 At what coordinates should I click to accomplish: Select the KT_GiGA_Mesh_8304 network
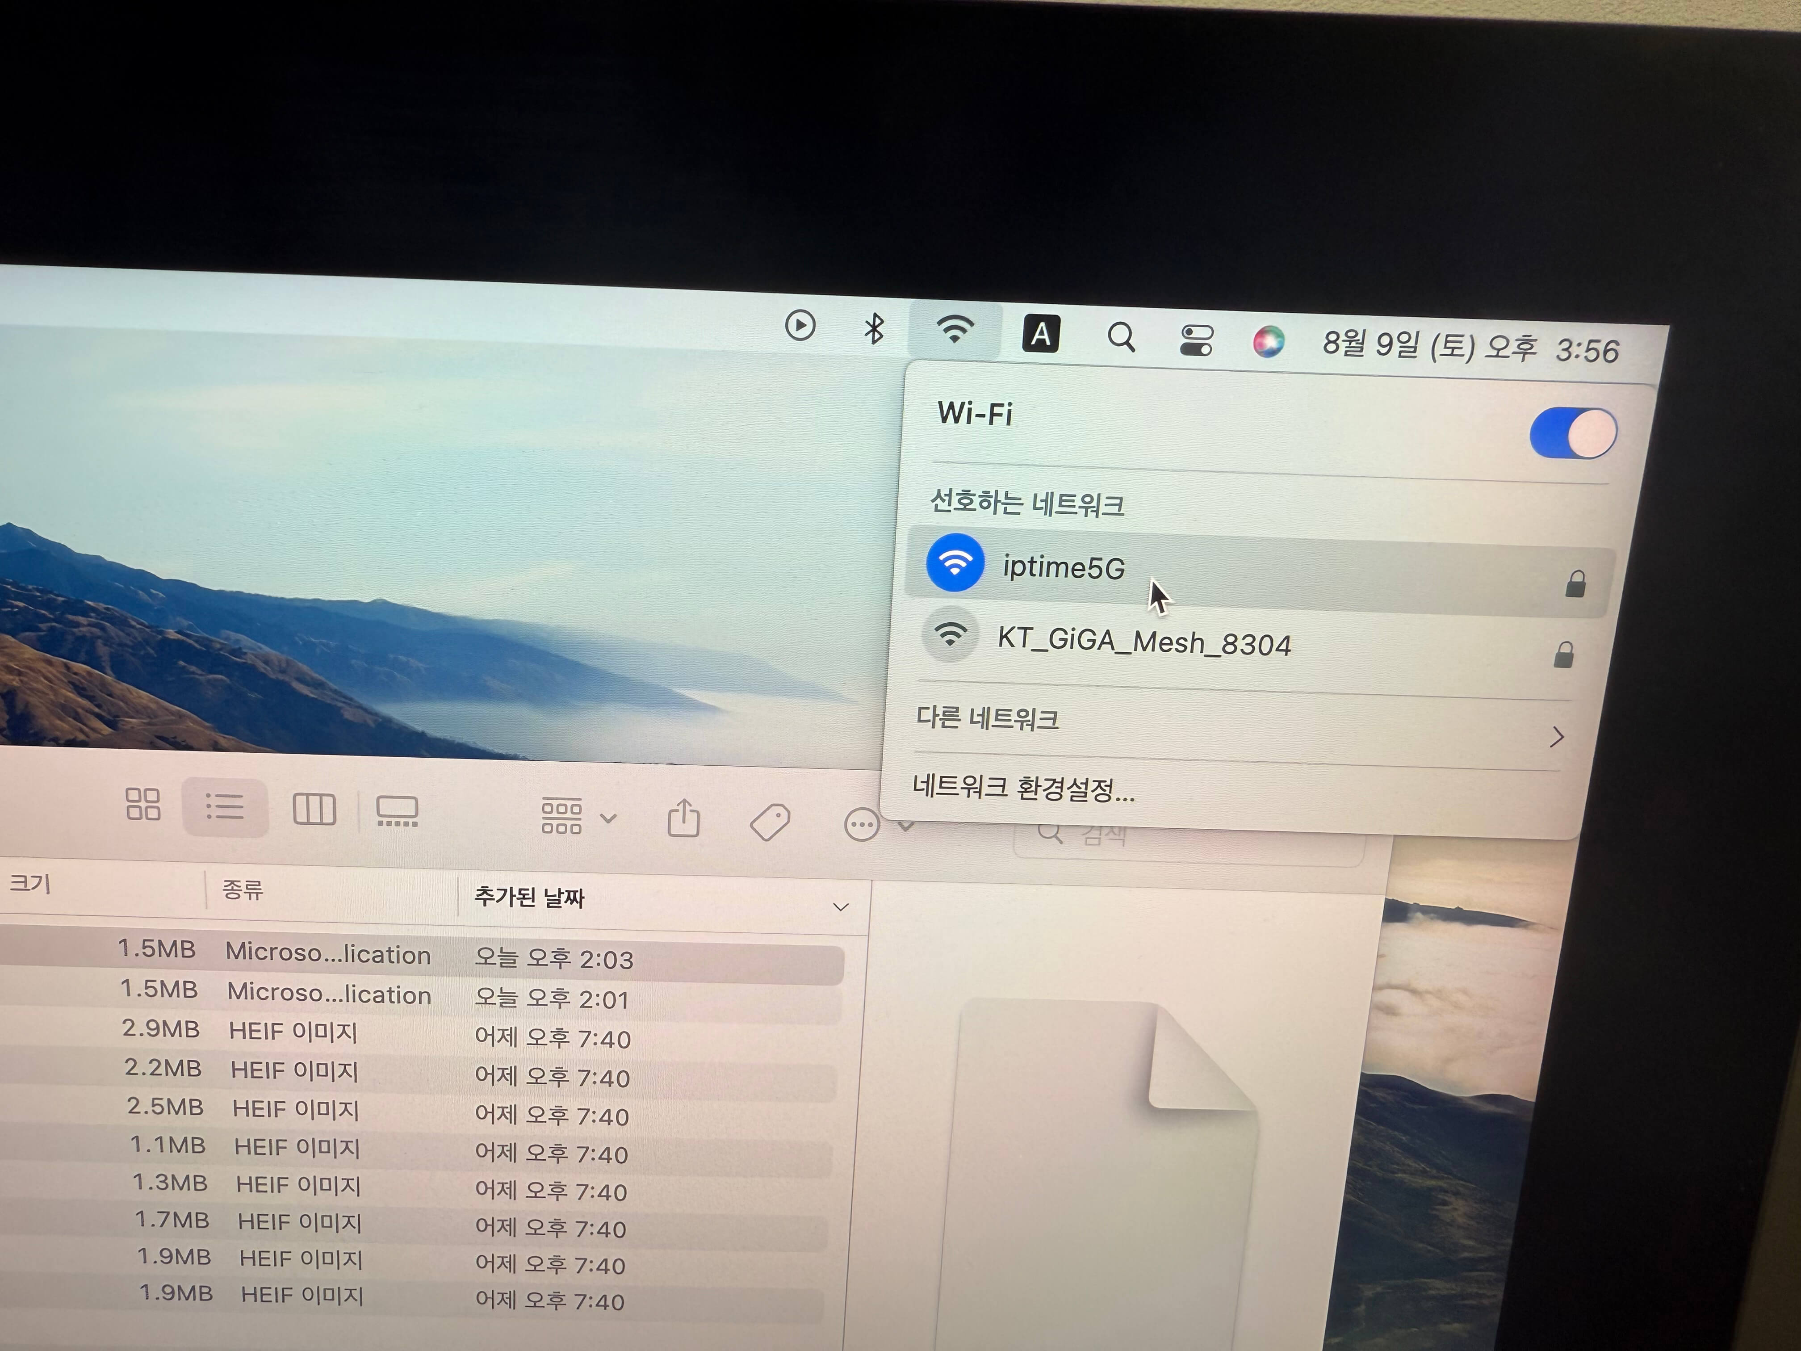click(x=1145, y=642)
